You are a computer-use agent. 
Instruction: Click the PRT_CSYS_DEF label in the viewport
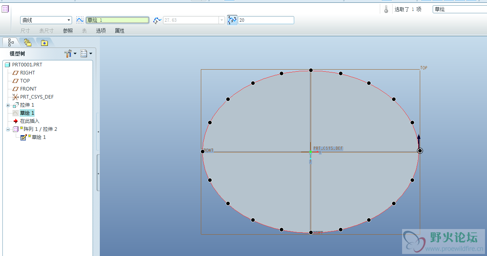click(x=328, y=149)
